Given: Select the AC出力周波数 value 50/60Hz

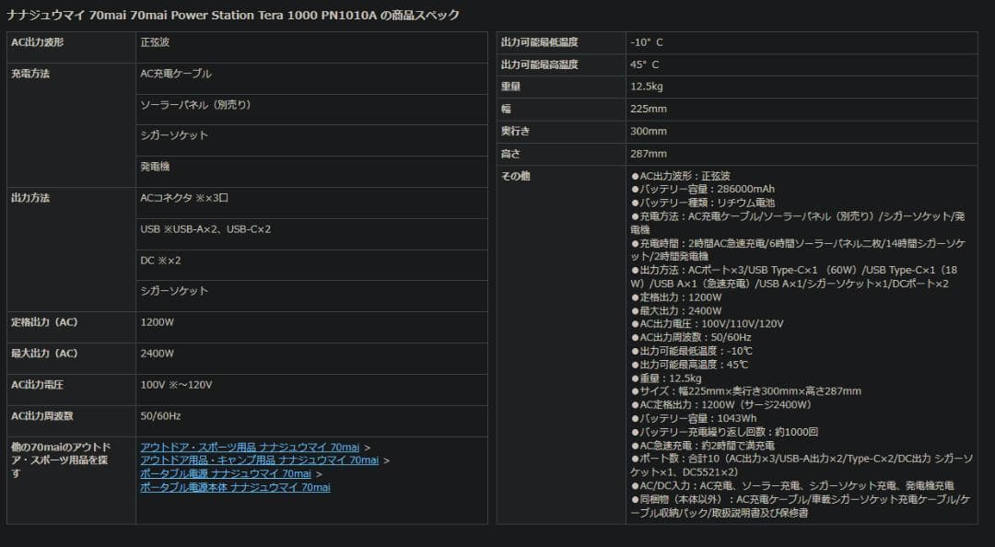Looking at the screenshot, I should [161, 414].
